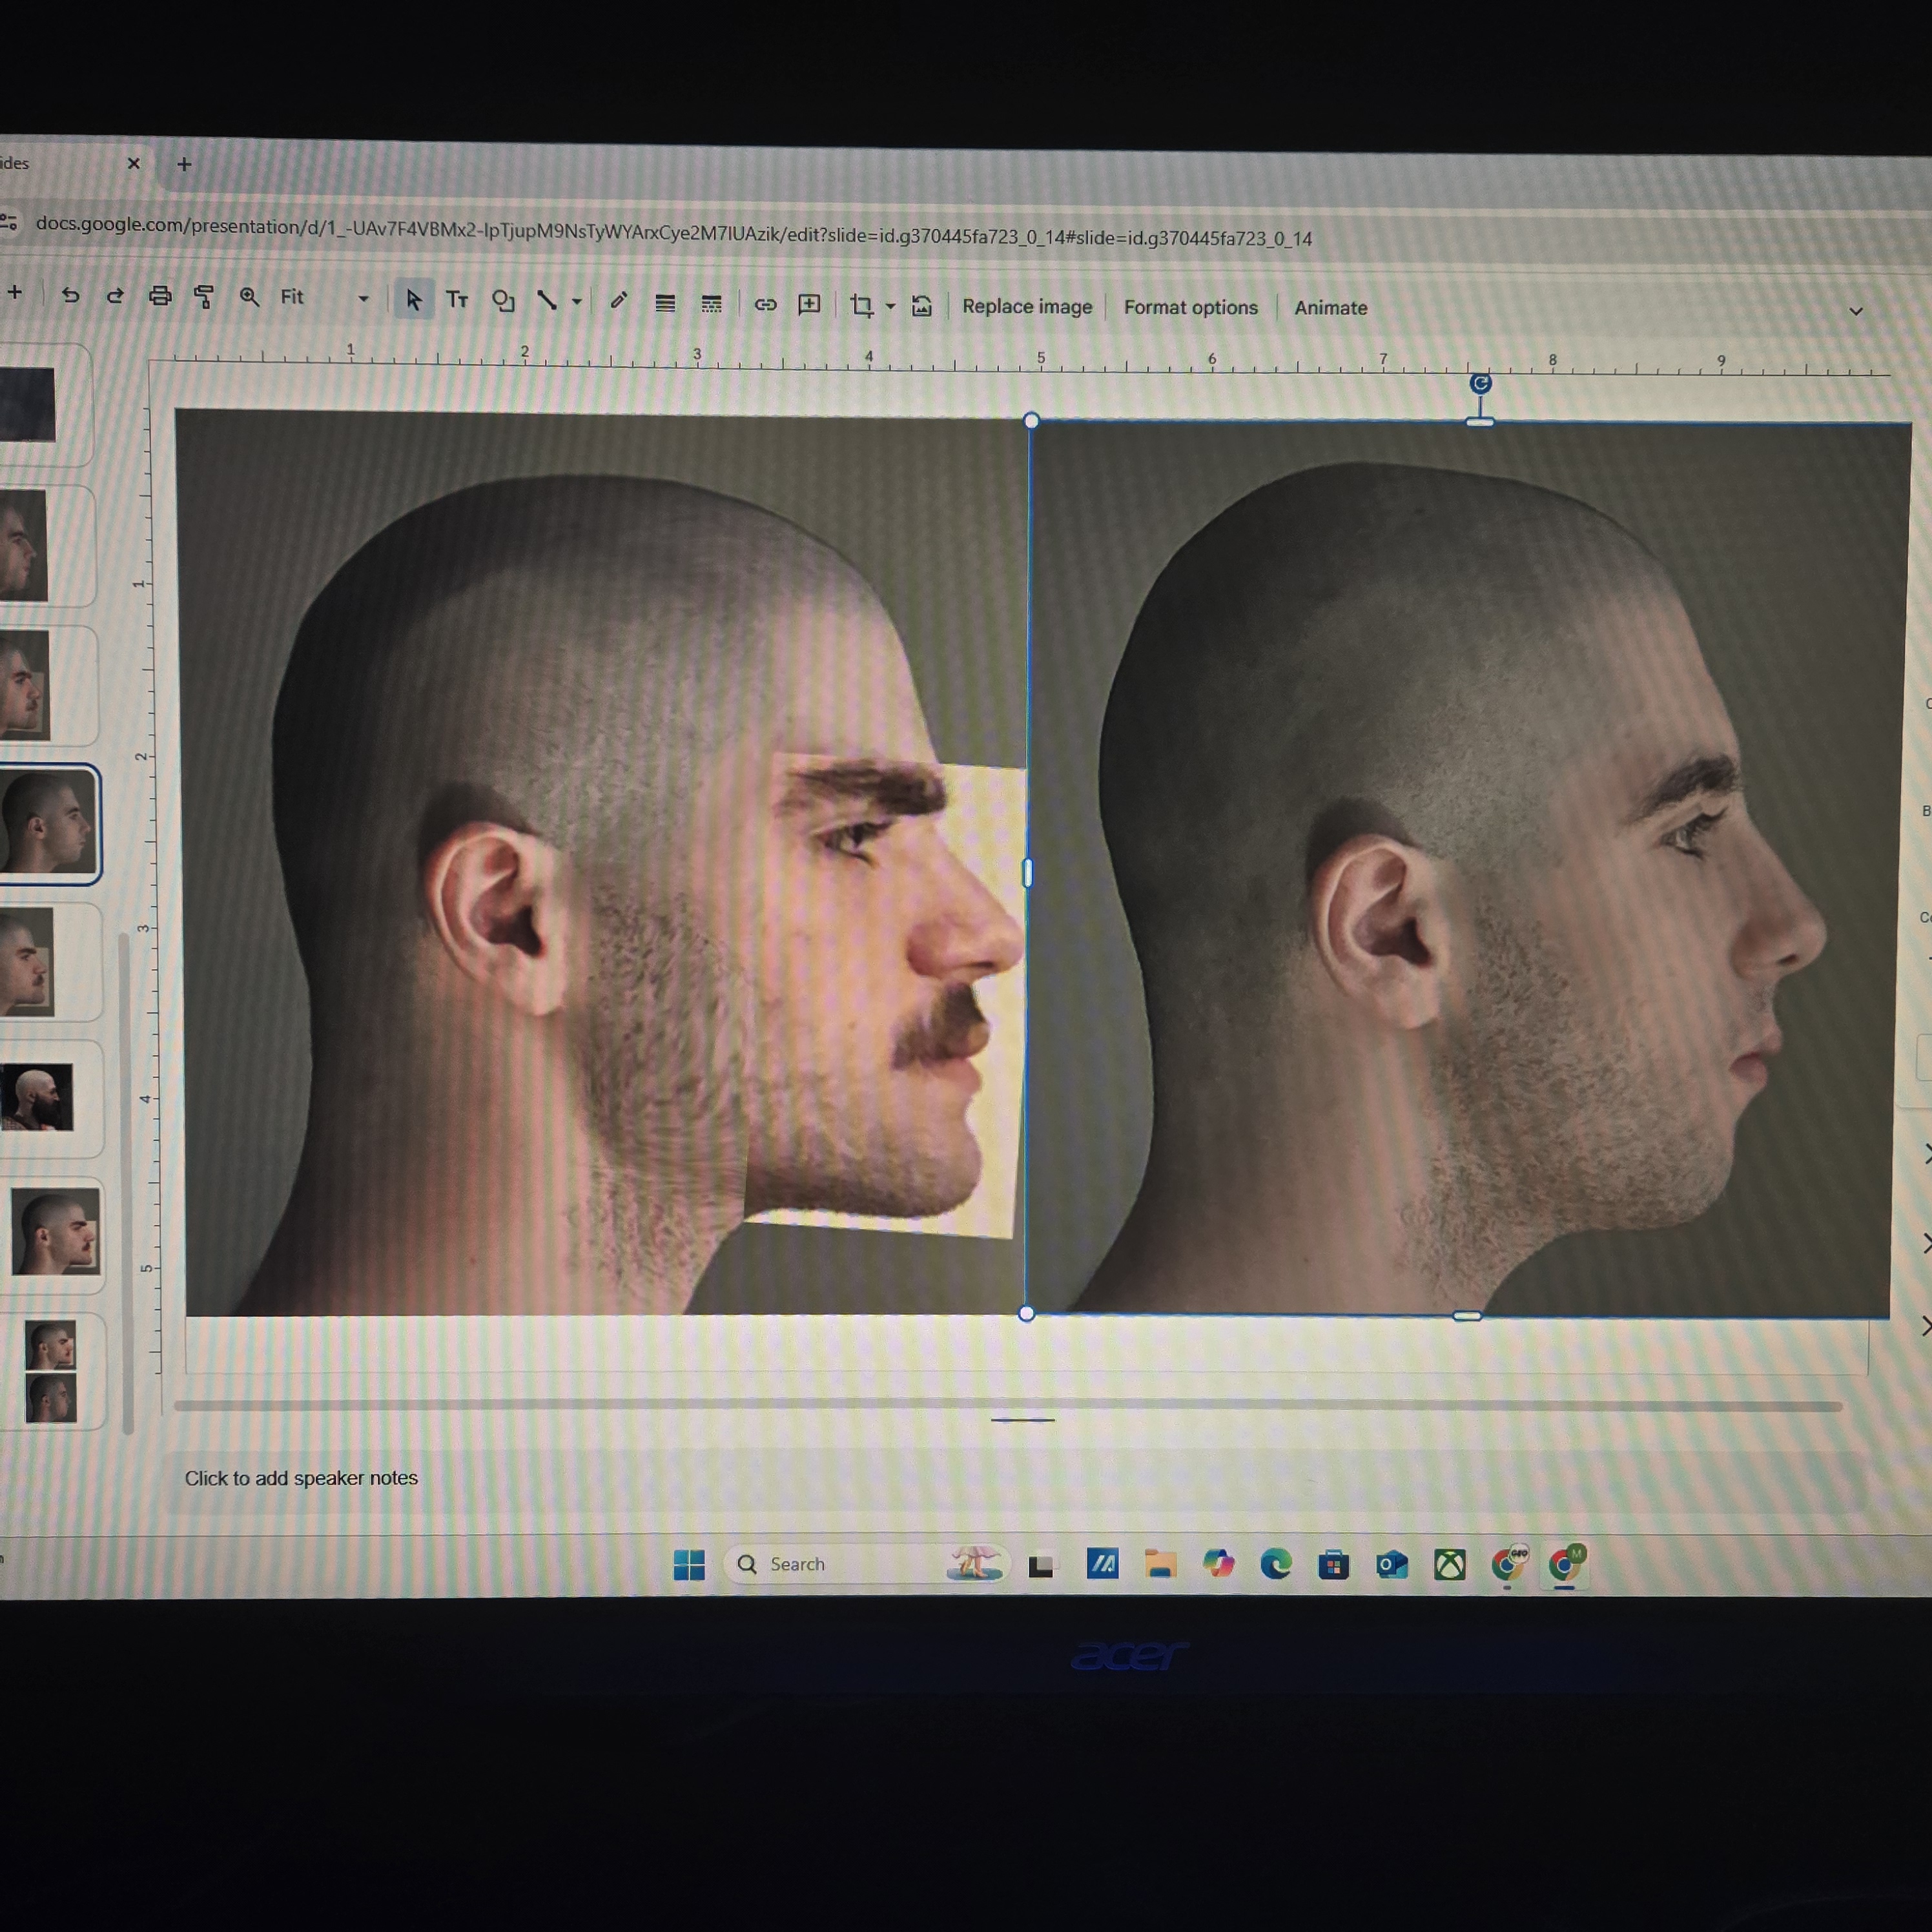Select the slide thumbnail below the current one
Screen dimensions: 1932x1932
26,962
